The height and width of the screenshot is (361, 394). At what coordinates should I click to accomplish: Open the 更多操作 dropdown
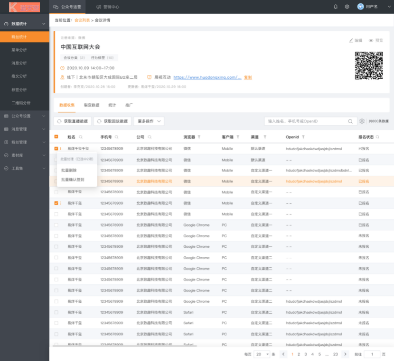pos(149,121)
